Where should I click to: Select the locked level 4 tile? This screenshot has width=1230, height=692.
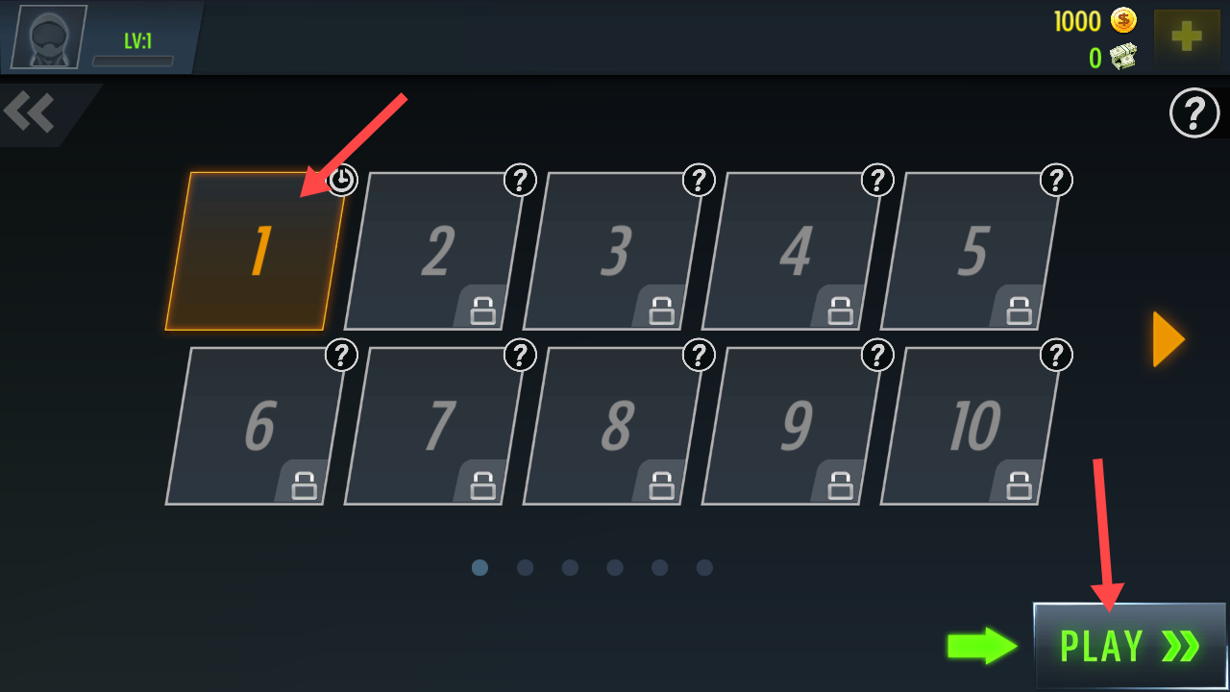coord(792,251)
